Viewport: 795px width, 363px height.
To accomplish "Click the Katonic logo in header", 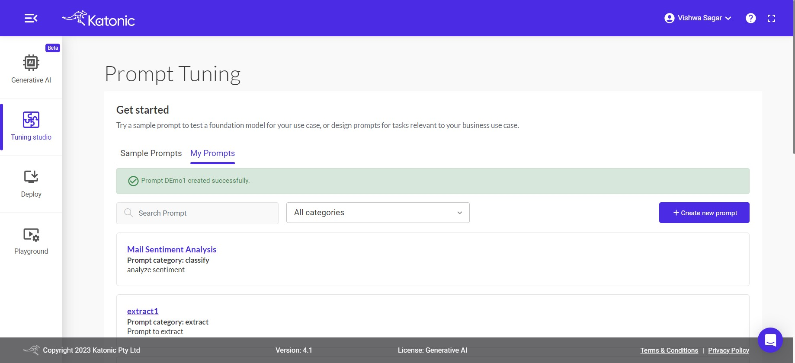I will coord(99,19).
